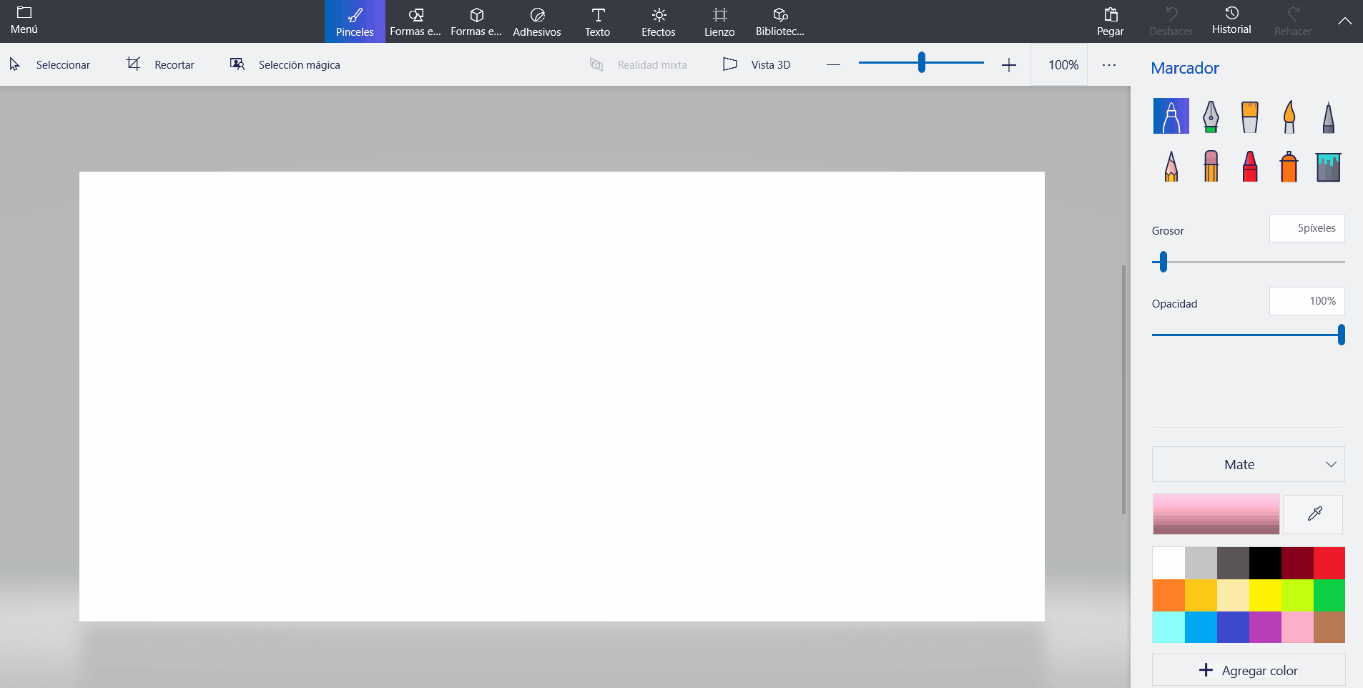Select the Calligraphy pen tool

pos(1211,116)
